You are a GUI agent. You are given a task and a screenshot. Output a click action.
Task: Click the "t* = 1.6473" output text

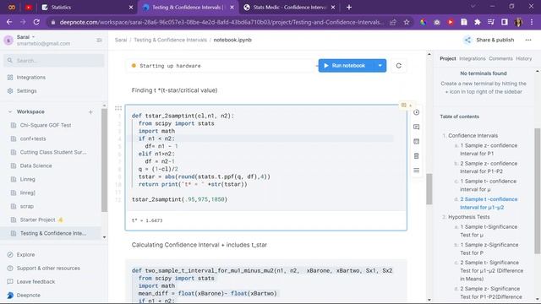click(x=147, y=220)
